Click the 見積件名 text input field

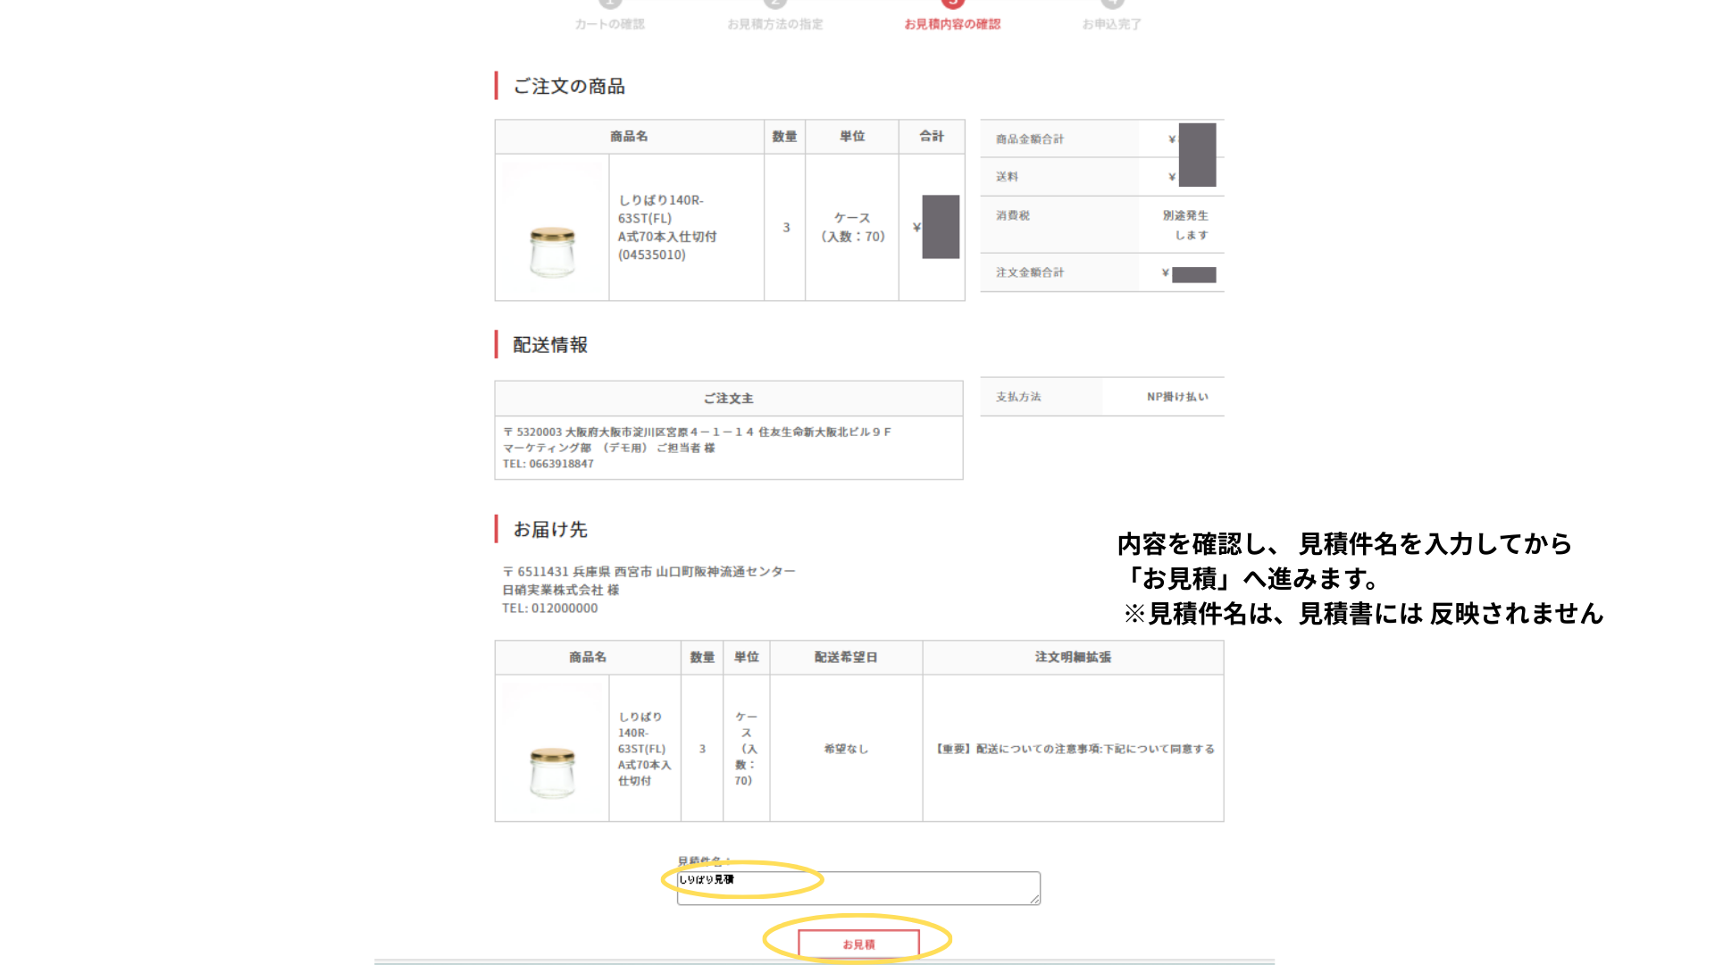point(857,887)
